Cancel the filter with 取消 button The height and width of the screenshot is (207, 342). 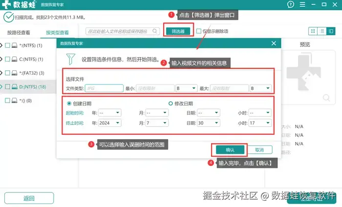(x=259, y=150)
